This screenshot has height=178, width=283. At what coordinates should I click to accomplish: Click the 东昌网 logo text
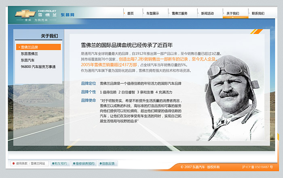pyautogui.click(x=68, y=15)
